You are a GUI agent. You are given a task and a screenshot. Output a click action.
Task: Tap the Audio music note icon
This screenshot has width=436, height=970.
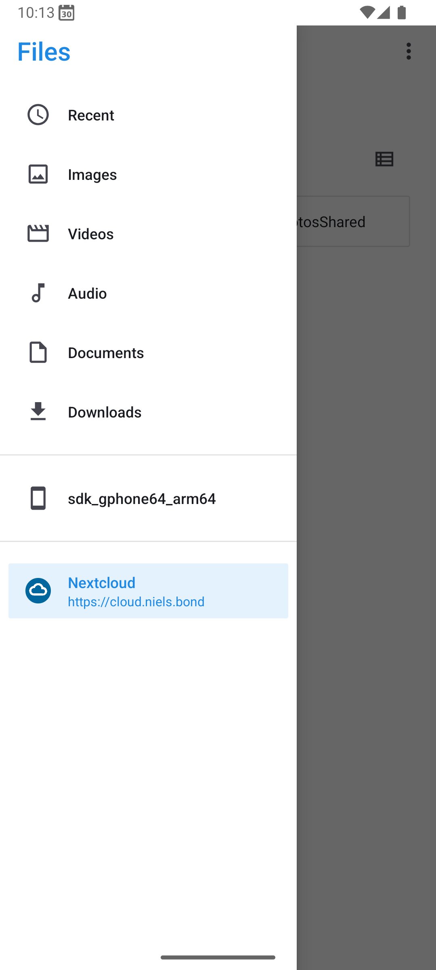pos(38,293)
